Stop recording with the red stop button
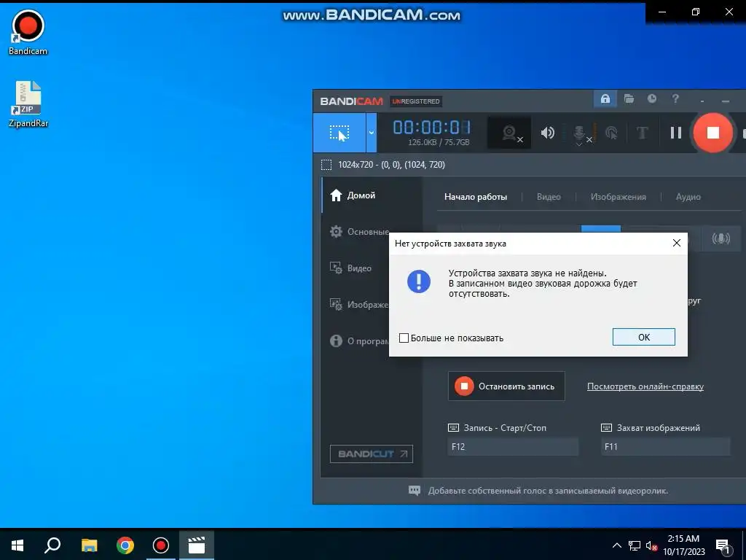The height and width of the screenshot is (560, 746). click(x=712, y=133)
